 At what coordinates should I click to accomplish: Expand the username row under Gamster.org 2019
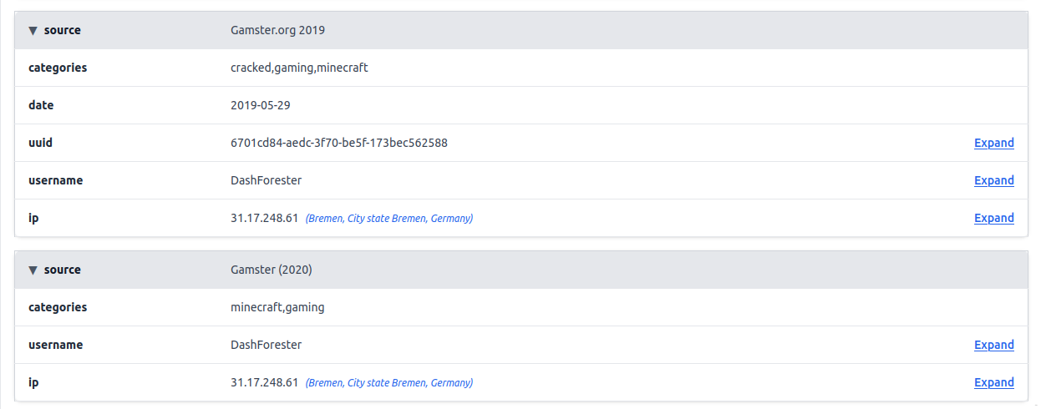[993, 180]
